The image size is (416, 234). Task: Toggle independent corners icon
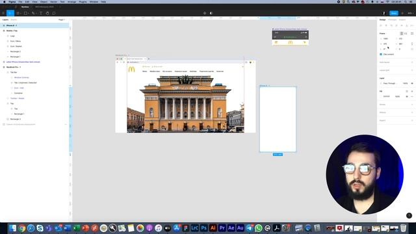click(x=412, y=49)
